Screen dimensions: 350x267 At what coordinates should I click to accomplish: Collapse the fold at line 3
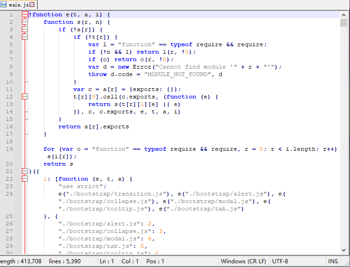(x=25, y=29)
